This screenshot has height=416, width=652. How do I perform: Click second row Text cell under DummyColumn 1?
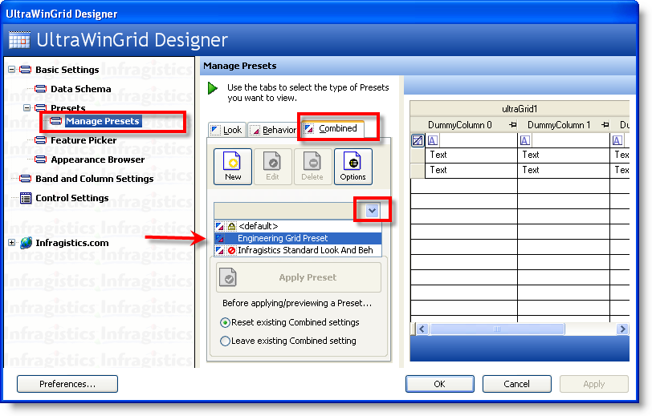point(564,170)
